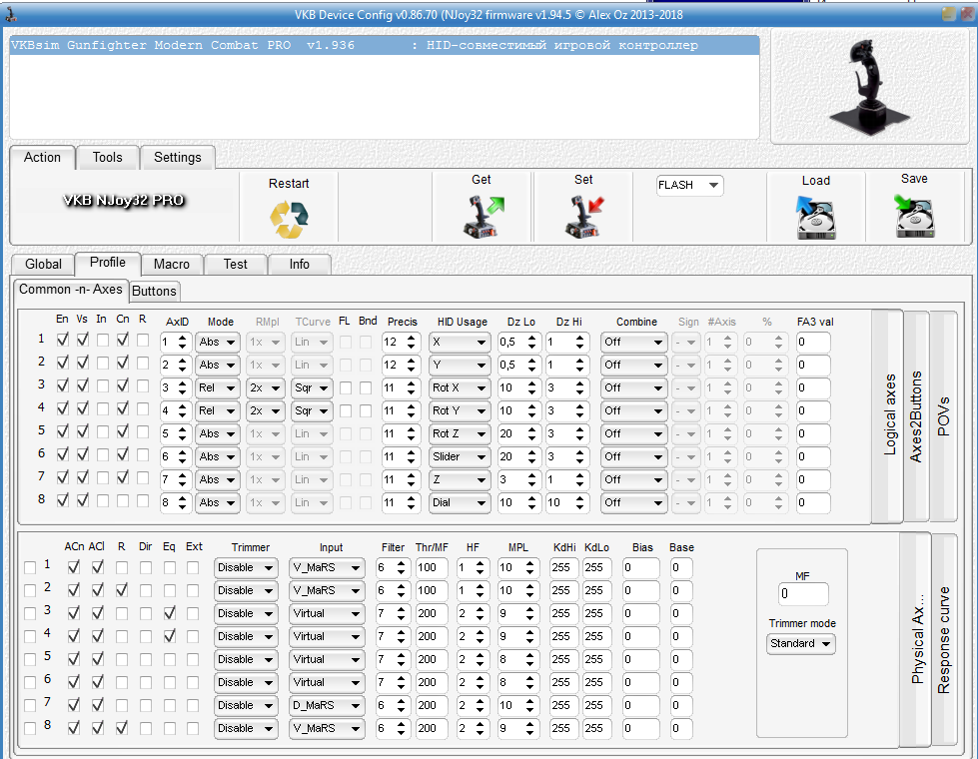The image size is (978, 759).
Task: Adjust HF stepper for physical axis 4
Action: tap(480, 637)
